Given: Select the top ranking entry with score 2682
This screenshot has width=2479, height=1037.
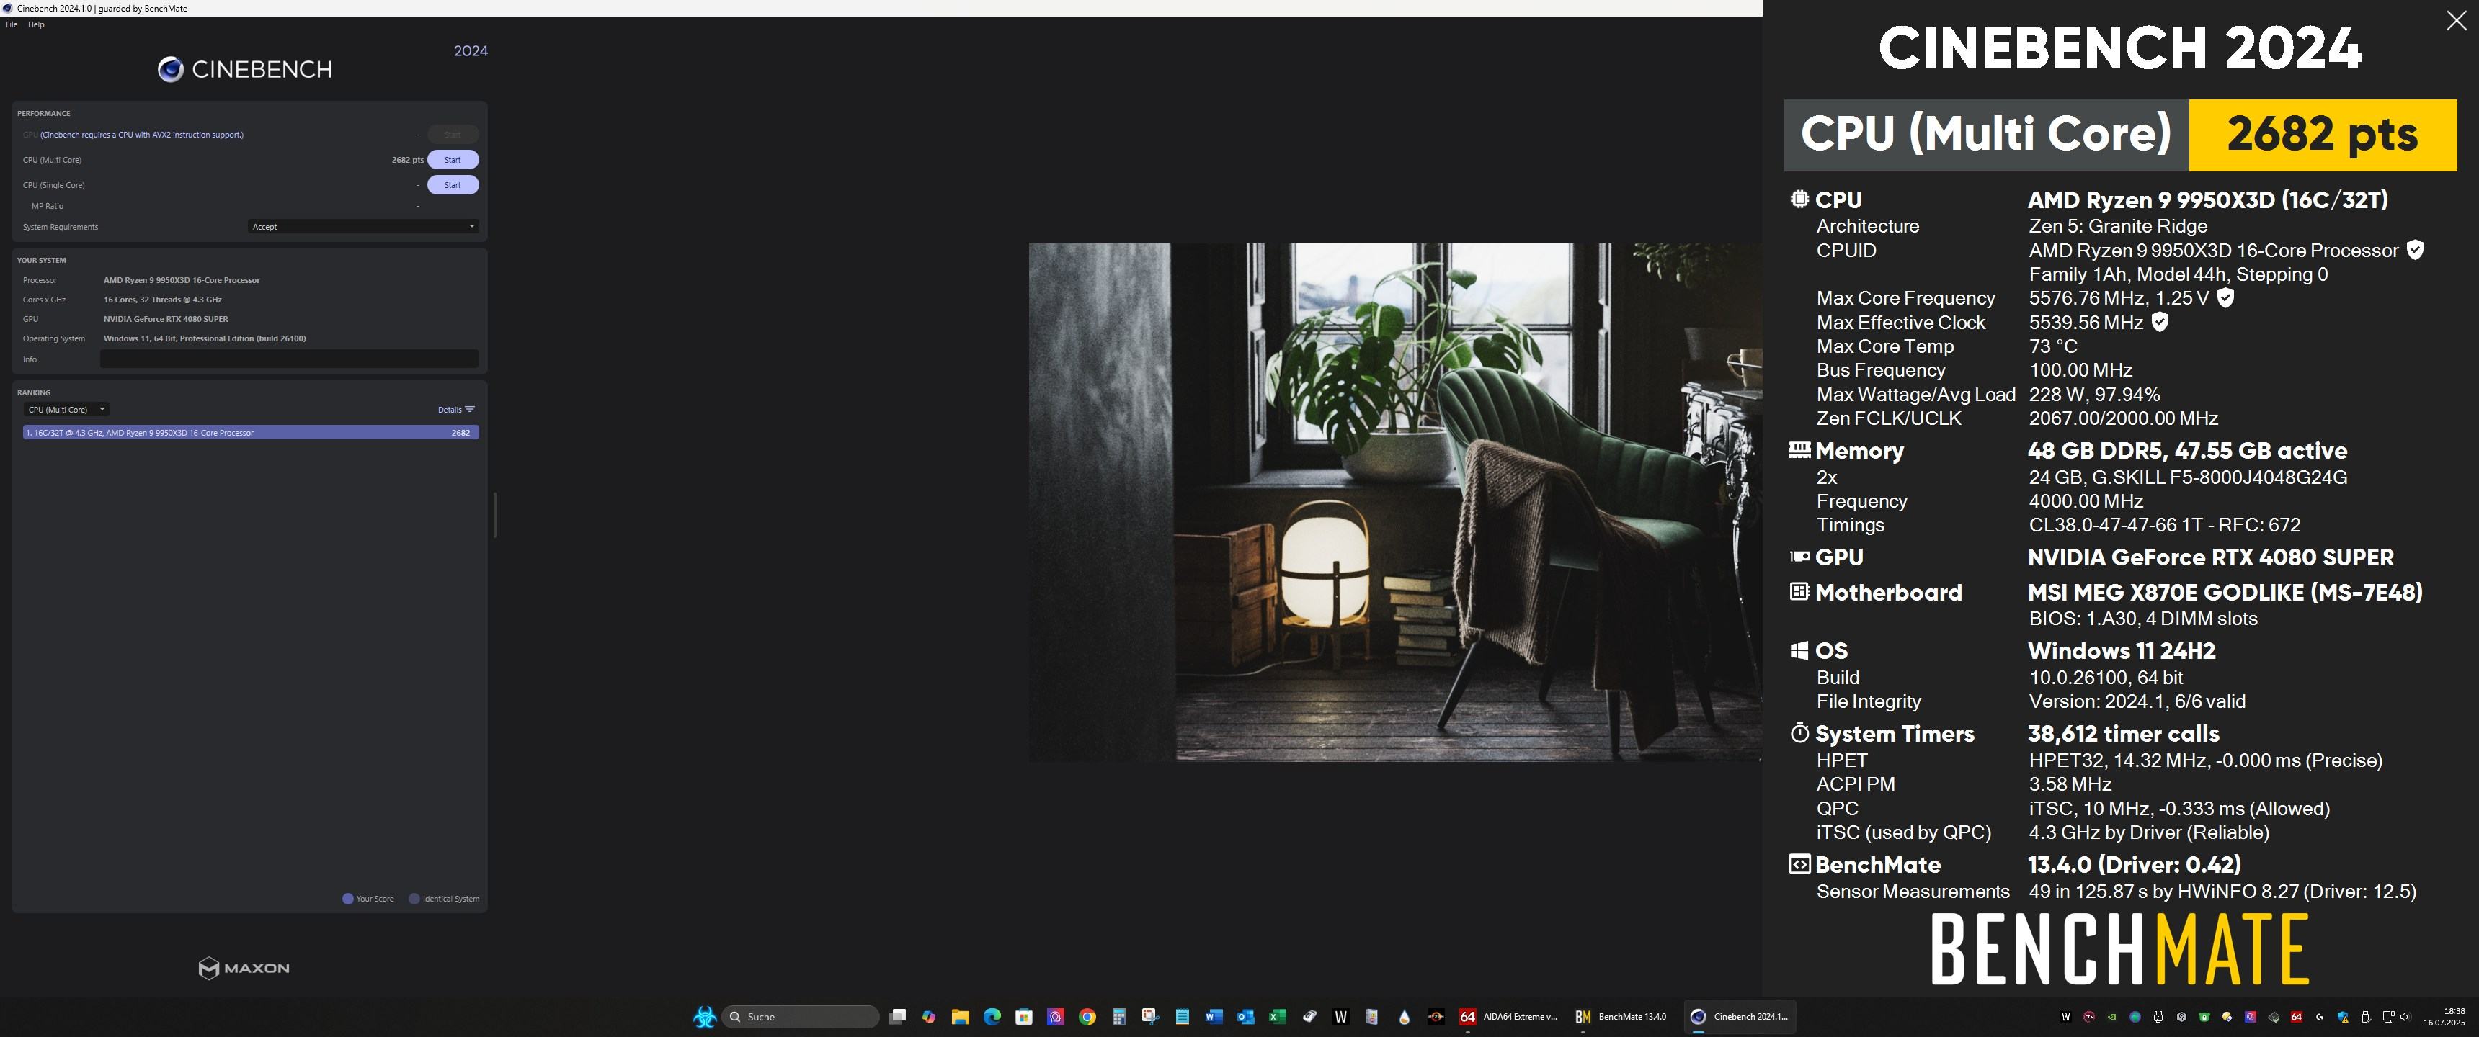Looking at the screenshot, I should pyautogui.click(x=250, y=433).
